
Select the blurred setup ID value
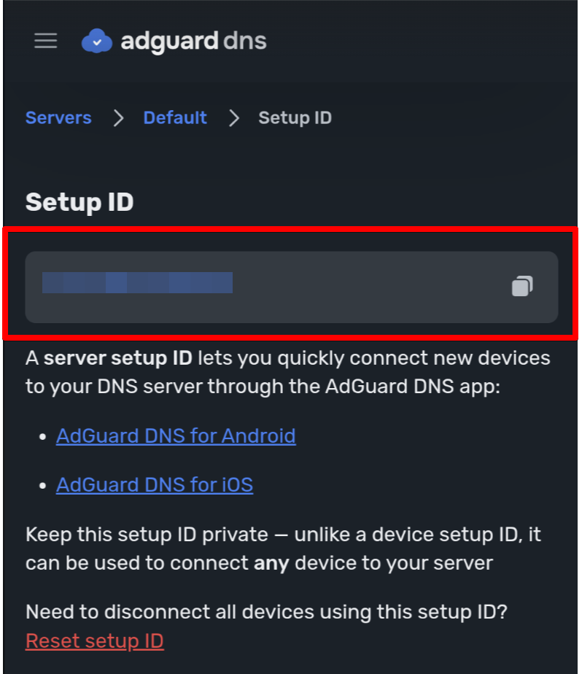(x=137, y=282)
